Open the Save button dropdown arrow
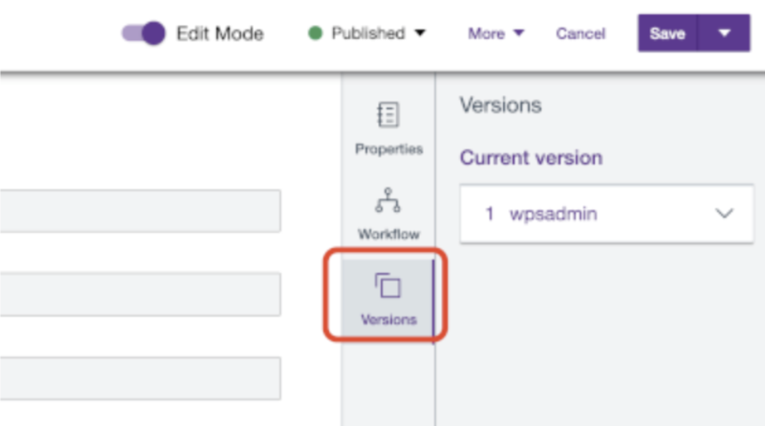Image resolution: width=765 pixels, height=426 pixels. tap(724, 34)
